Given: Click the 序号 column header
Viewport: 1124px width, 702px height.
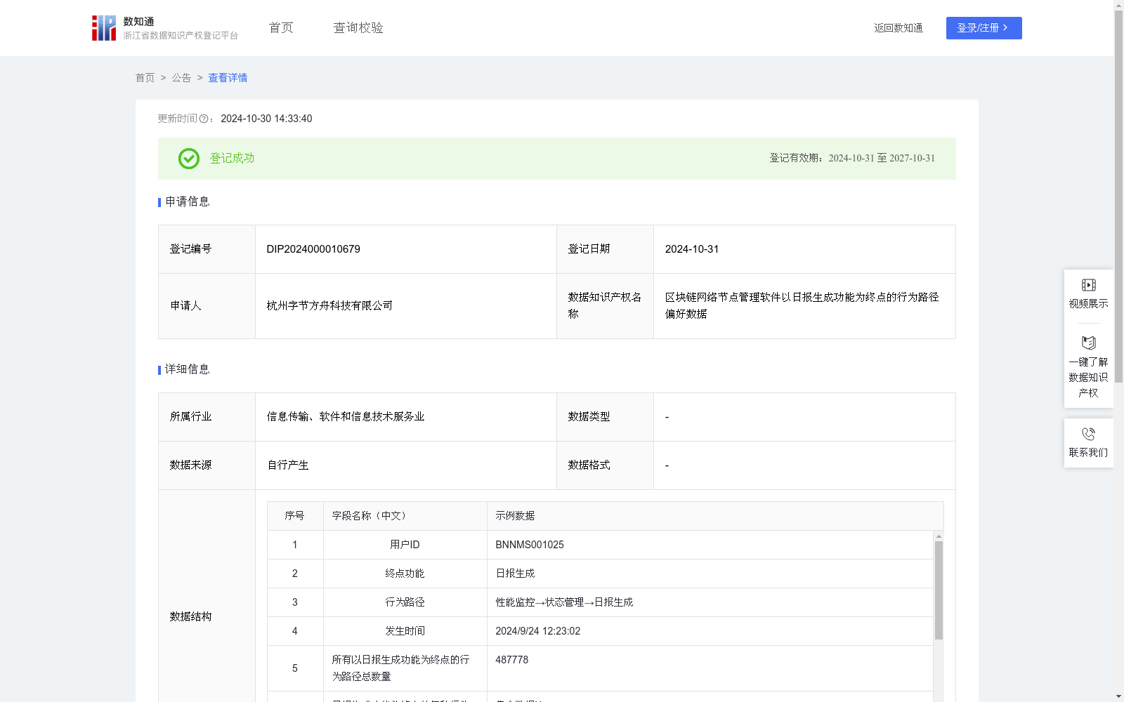Looking at the screenshot, I should click(295, 516).
